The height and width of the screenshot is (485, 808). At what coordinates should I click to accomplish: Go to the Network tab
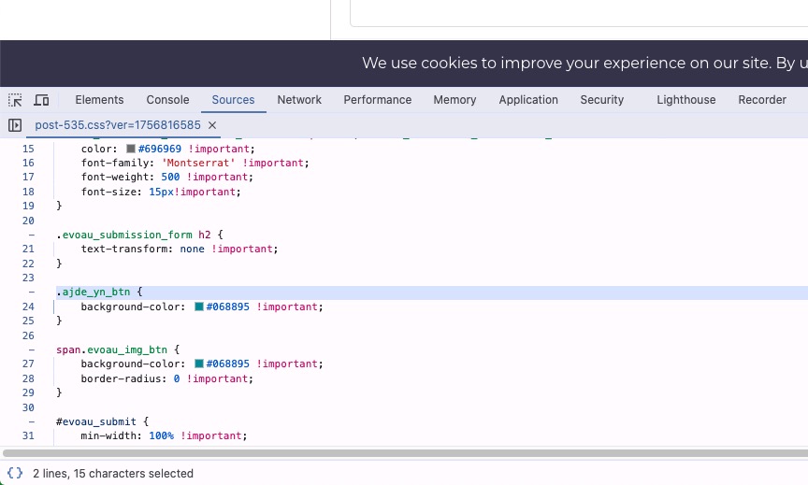(x=299, y=100)
